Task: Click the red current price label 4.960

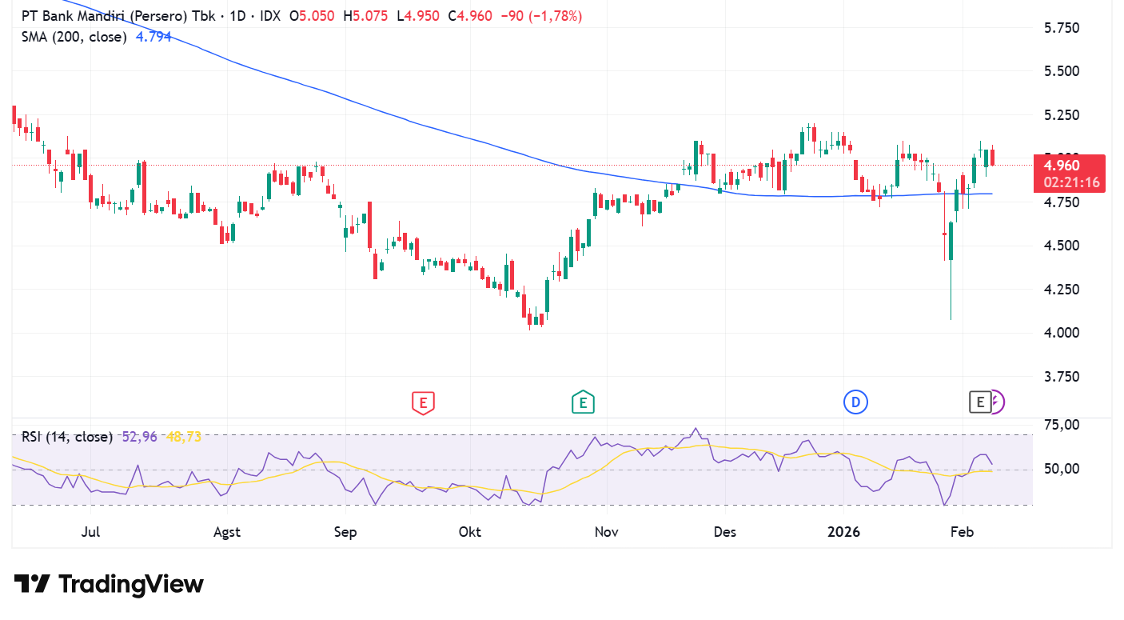Action: [1067, 166]
